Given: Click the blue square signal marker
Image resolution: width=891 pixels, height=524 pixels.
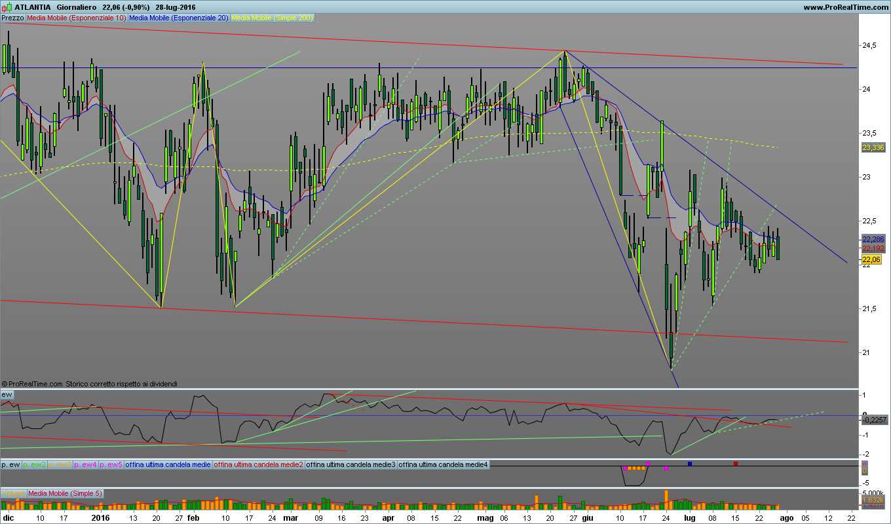Looking at the screenshot, I should pyautogui.click(x=690, y=464).
